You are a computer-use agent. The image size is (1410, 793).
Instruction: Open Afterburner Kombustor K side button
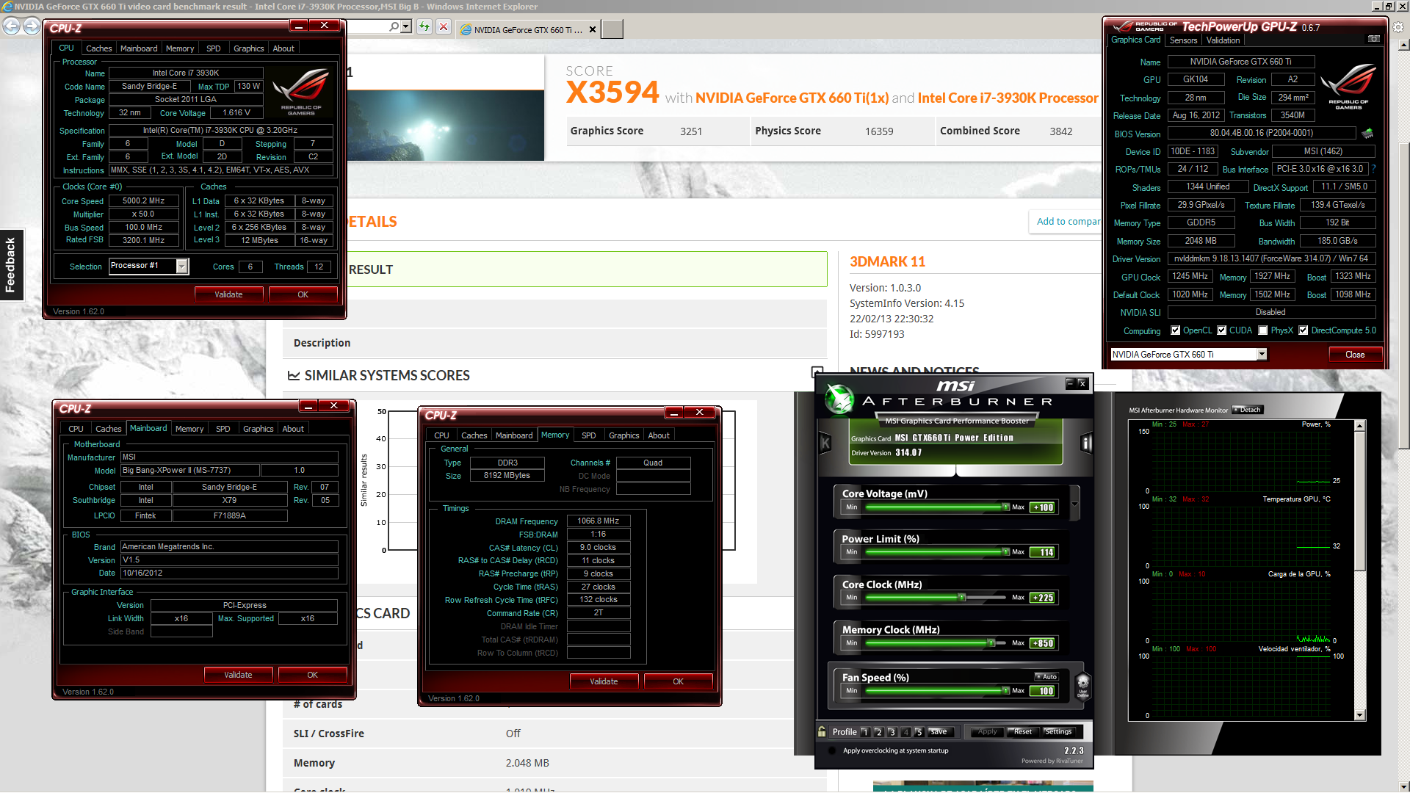coord(825,443)
